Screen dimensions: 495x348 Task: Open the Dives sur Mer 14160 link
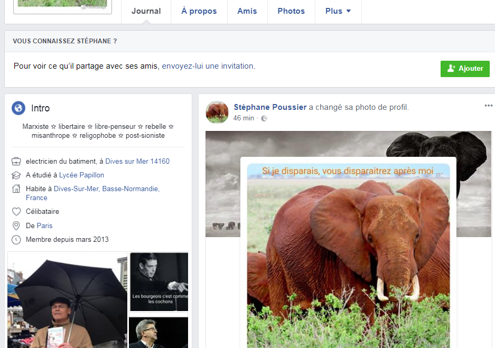click(x=137, y=162)
